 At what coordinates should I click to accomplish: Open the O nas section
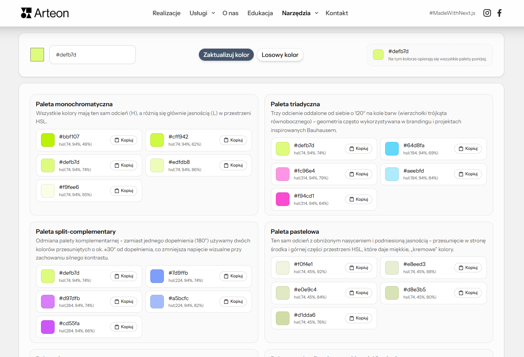230,13
